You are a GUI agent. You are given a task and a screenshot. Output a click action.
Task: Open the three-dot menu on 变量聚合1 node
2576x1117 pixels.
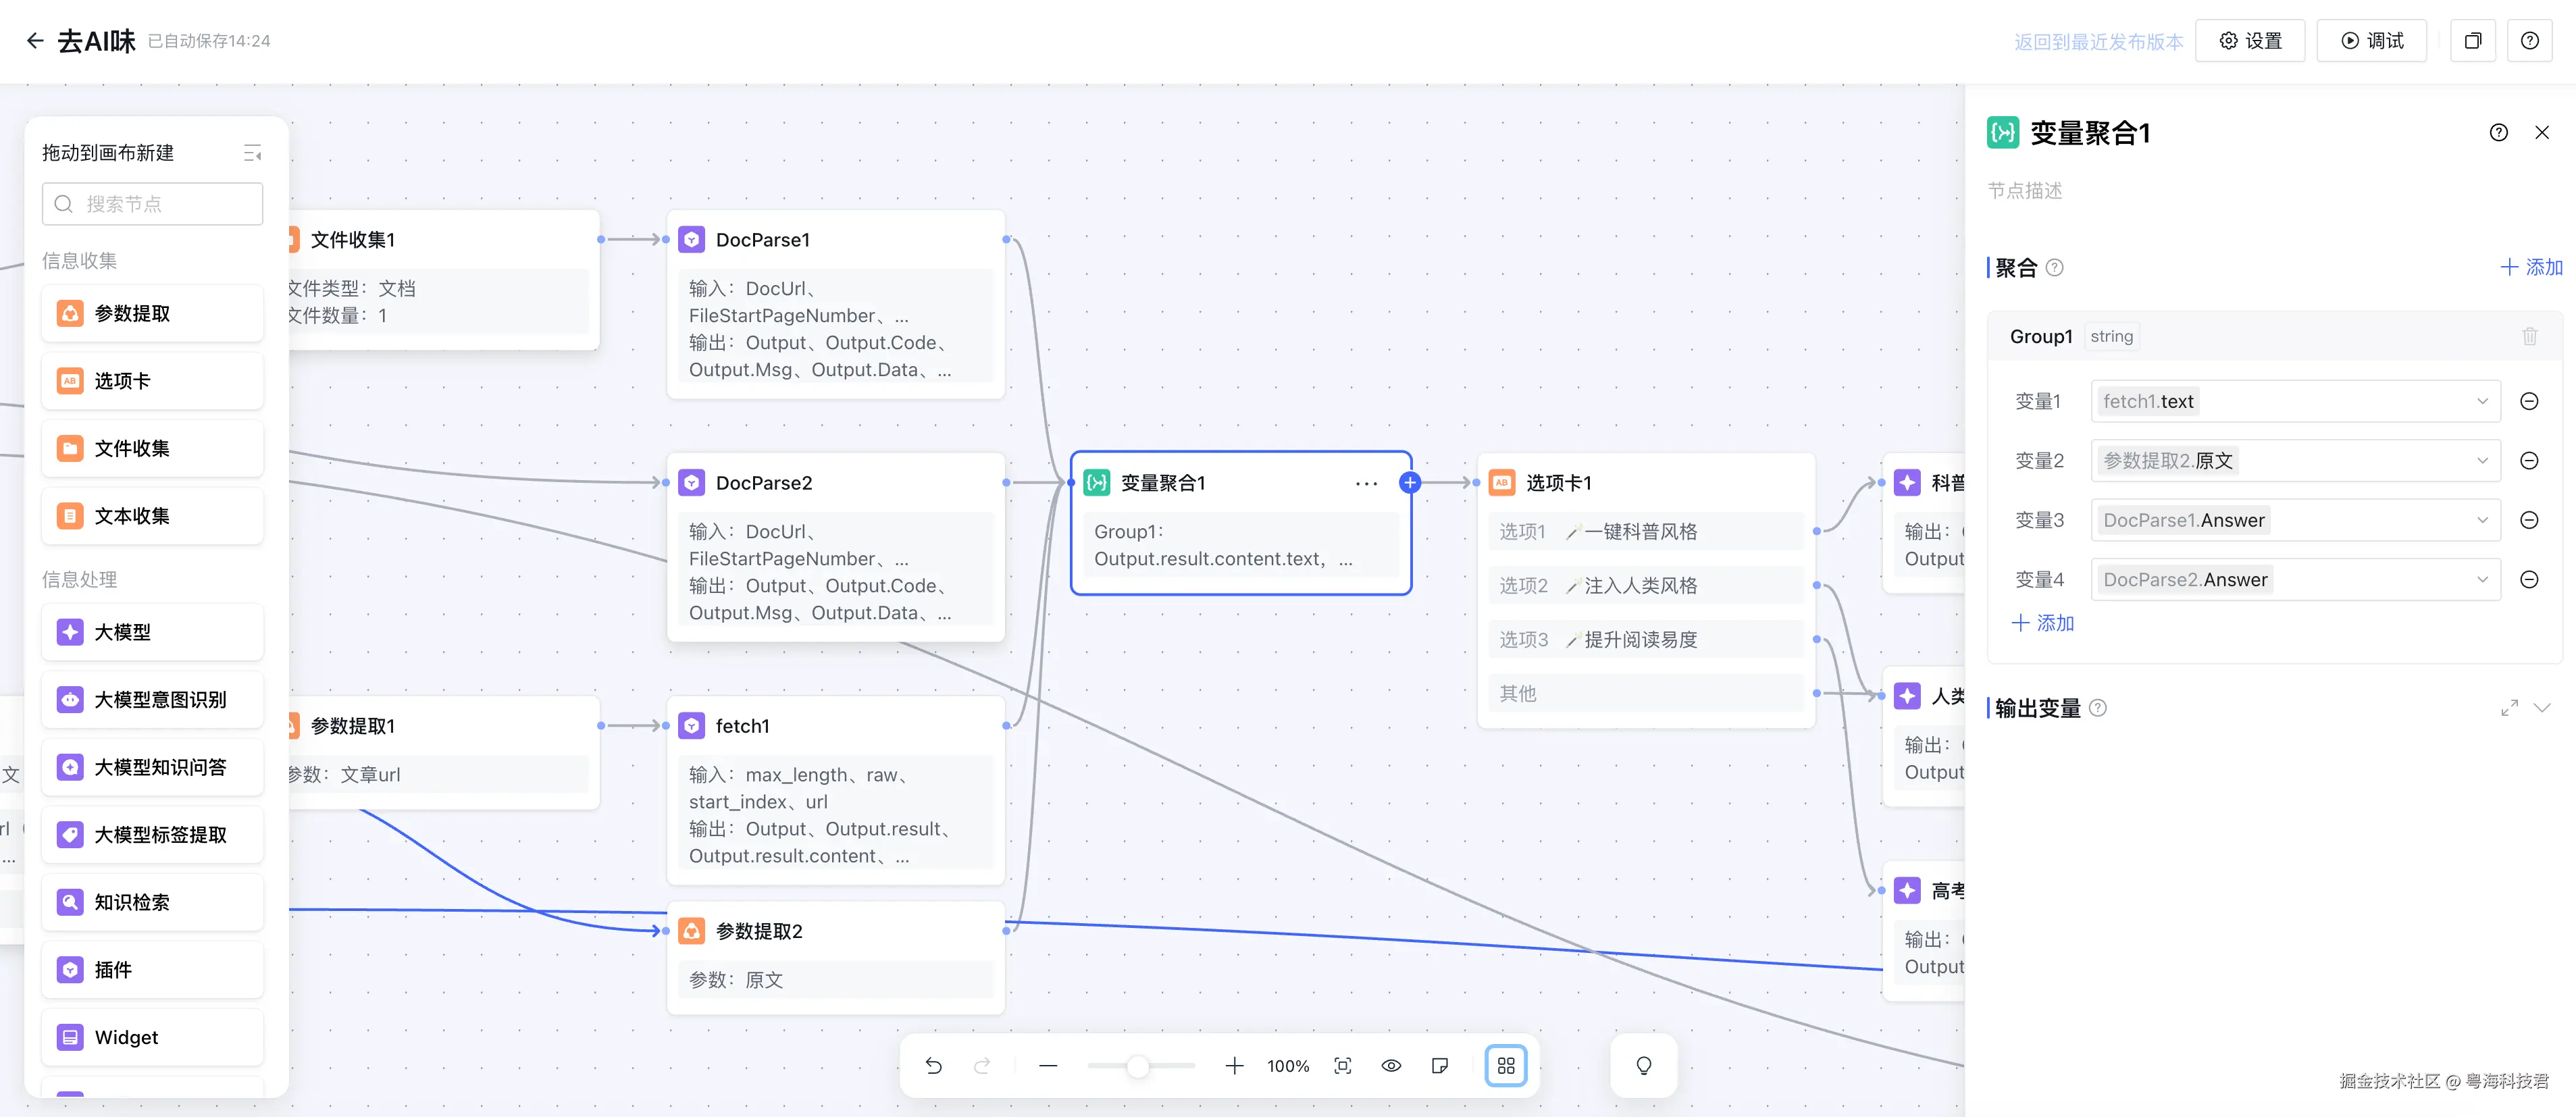tap(1366, 484)
